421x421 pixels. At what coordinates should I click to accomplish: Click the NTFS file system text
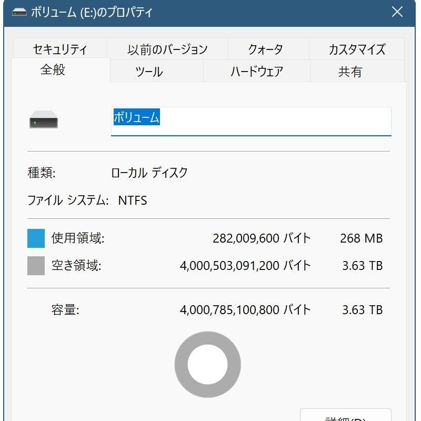(132, 201)
